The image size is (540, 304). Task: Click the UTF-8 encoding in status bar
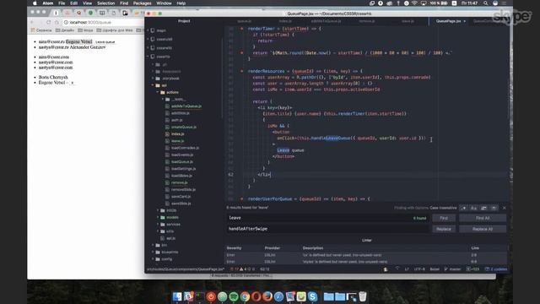(419, 269)
